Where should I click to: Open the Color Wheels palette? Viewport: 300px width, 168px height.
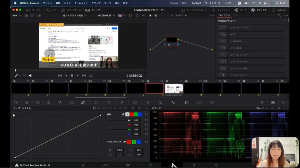point(38,102)
